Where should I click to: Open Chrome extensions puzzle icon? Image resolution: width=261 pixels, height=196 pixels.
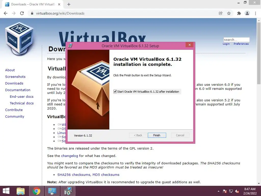[239, 13]
